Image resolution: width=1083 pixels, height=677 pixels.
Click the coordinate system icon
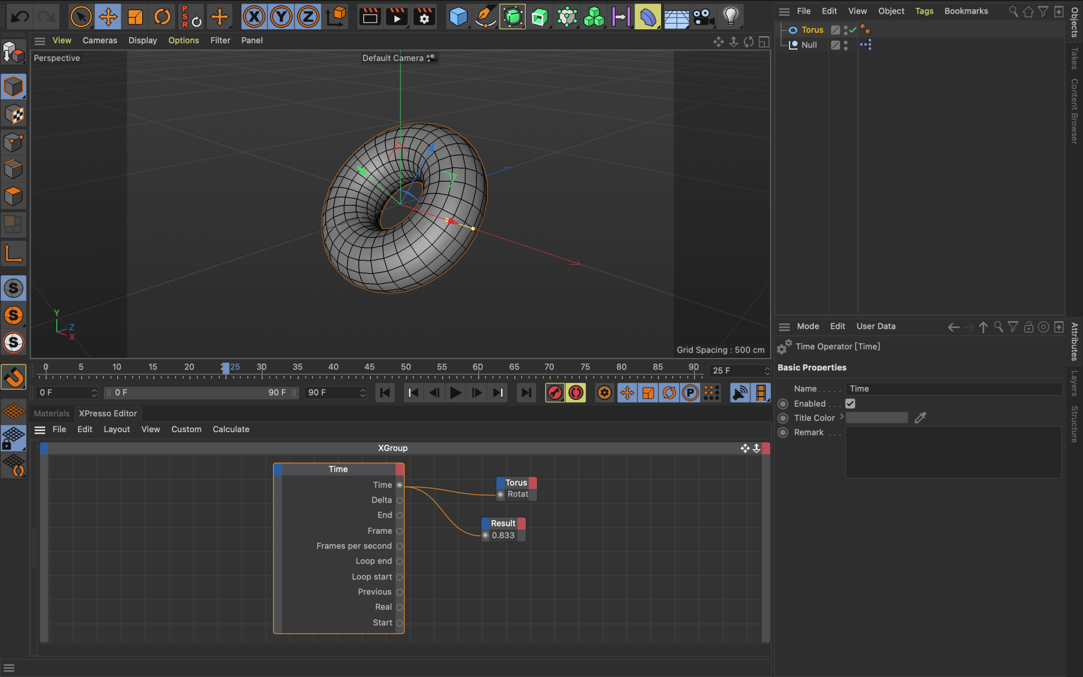click(x=336, y=17)
